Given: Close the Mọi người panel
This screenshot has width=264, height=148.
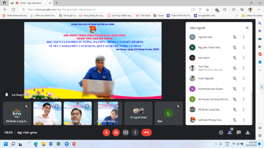Looking at the screenshot, I should 247,28.
